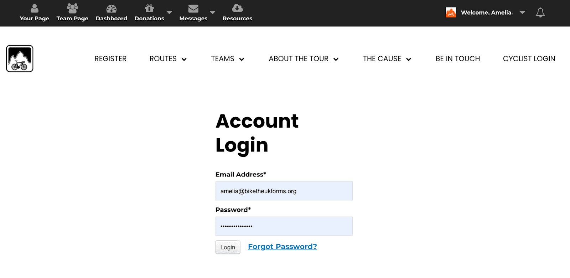Select BE IN TOUCH from navigation
Viewport: 570px width, 278px height.
457,59
